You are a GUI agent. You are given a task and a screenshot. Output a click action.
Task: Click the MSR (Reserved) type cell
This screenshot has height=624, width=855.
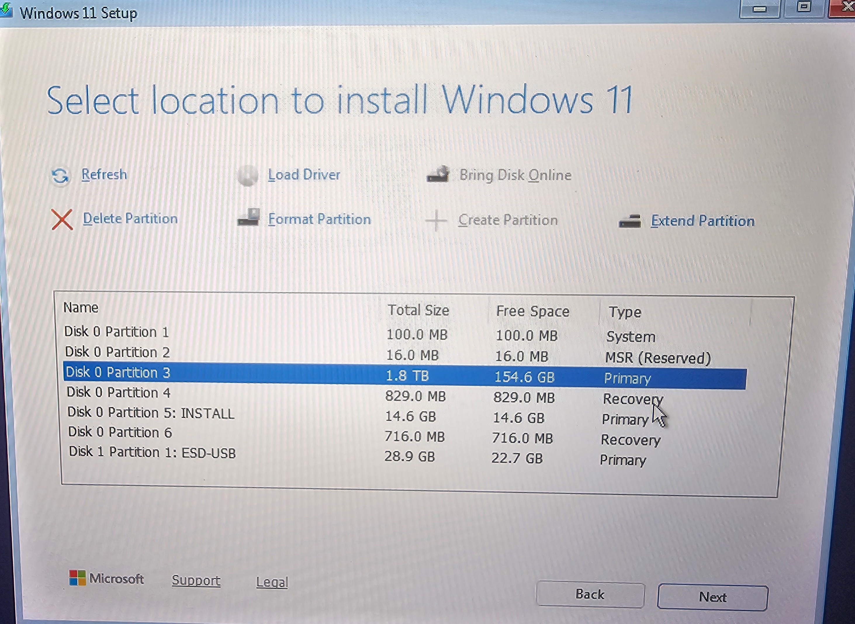[658, 358]
